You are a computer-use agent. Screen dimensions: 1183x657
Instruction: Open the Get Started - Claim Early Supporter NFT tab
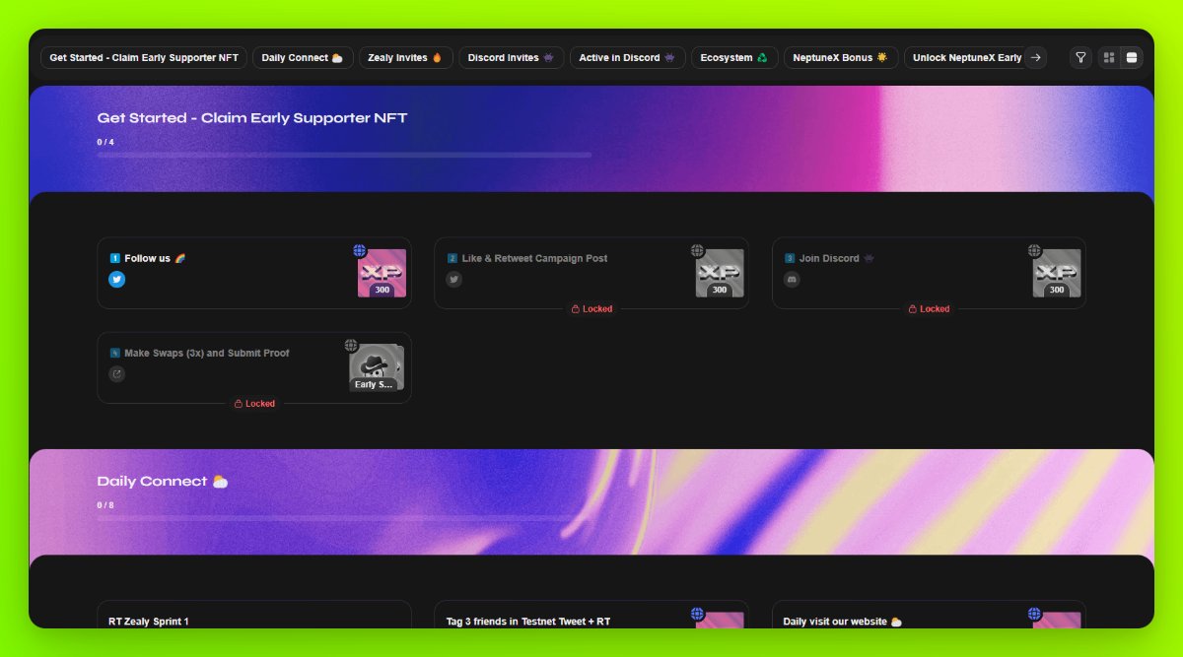(x=144, y=58)
